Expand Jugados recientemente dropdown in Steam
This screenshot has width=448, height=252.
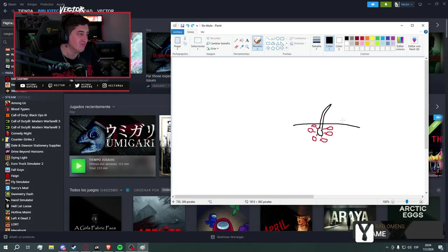pos(113,107)
